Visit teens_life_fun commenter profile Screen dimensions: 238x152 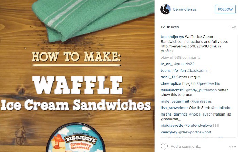point(173,71)
